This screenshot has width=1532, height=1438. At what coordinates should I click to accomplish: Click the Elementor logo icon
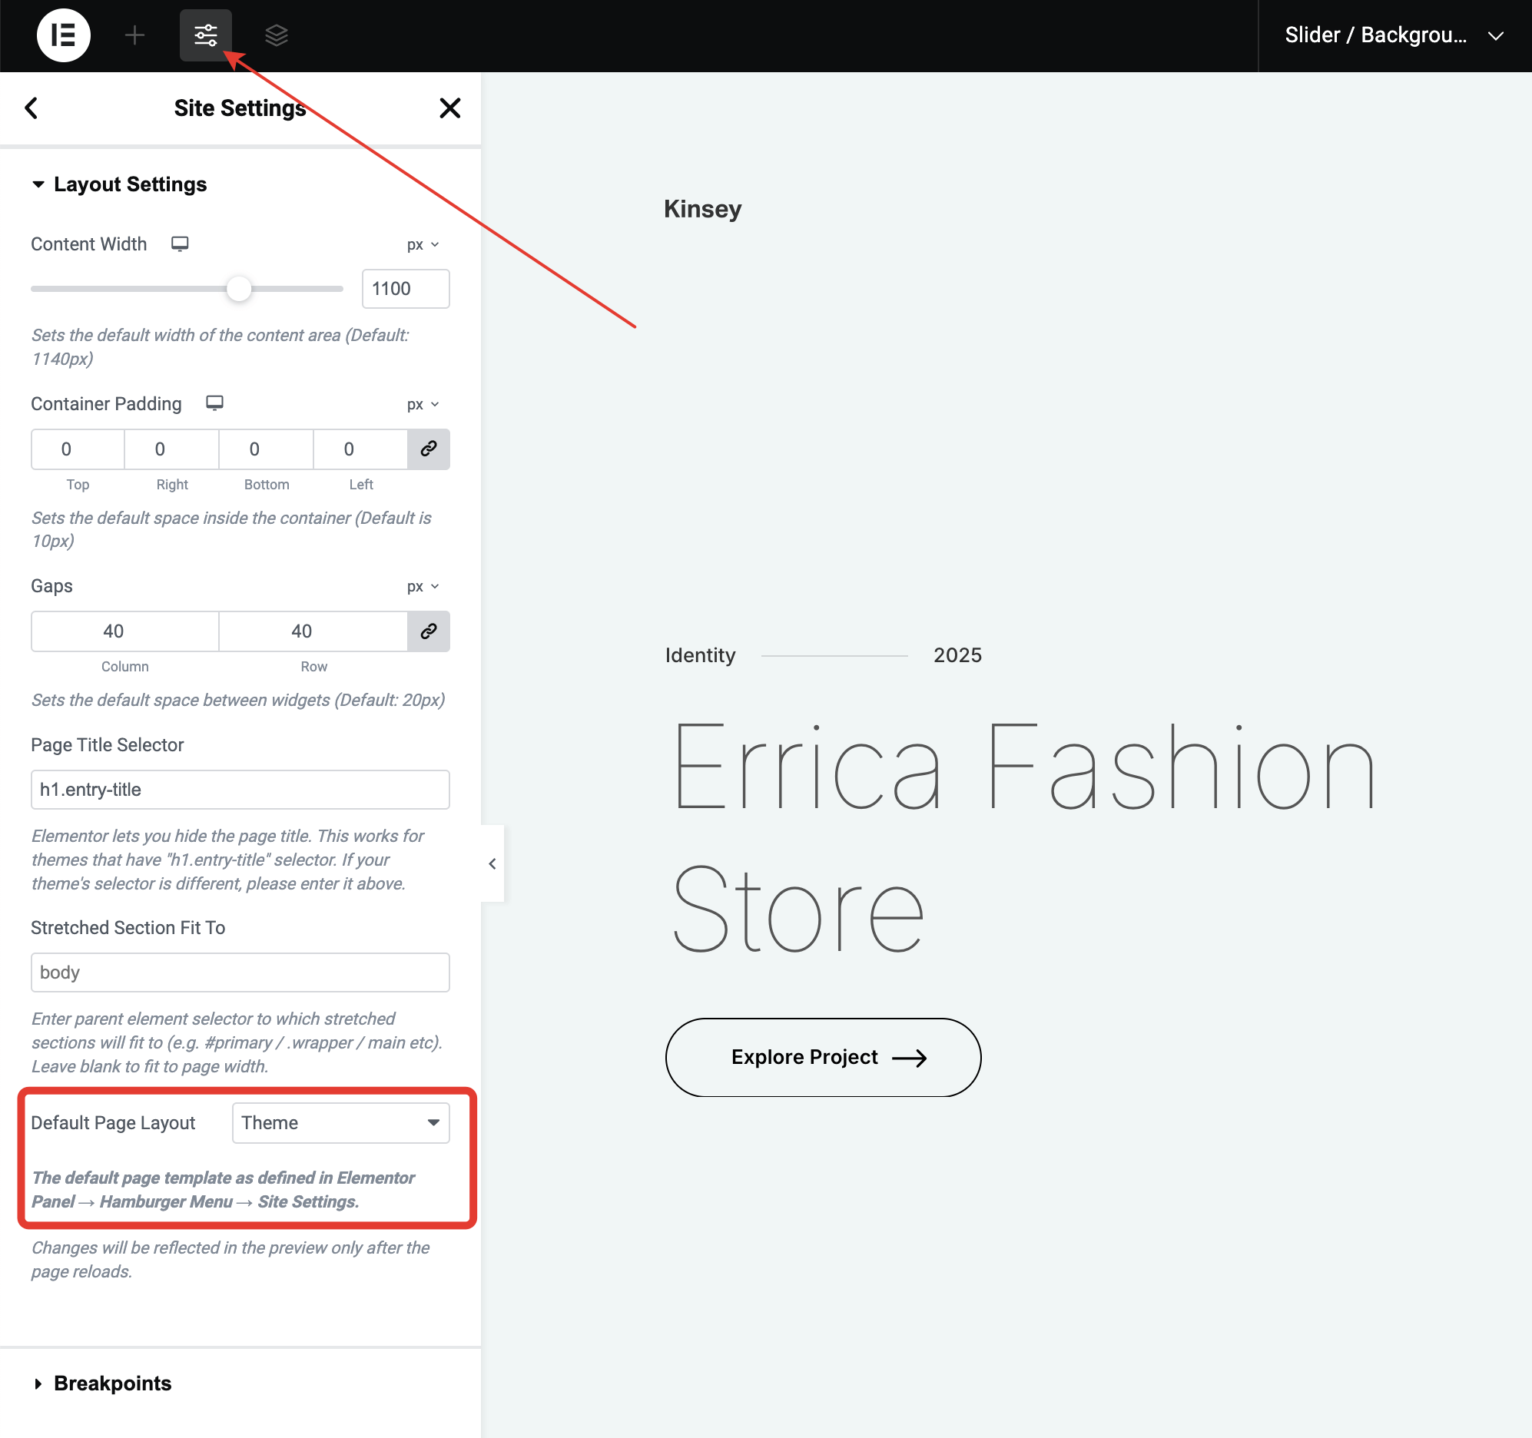[63, 35]
